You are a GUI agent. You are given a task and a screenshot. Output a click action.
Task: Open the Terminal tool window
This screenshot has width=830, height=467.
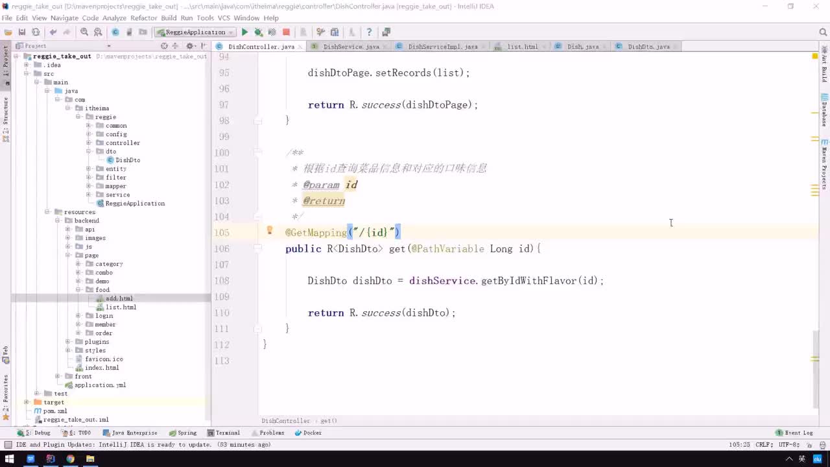(224, 433)
